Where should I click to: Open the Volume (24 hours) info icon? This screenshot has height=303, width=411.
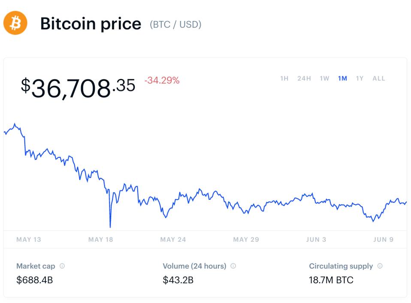tap(233, 266)
